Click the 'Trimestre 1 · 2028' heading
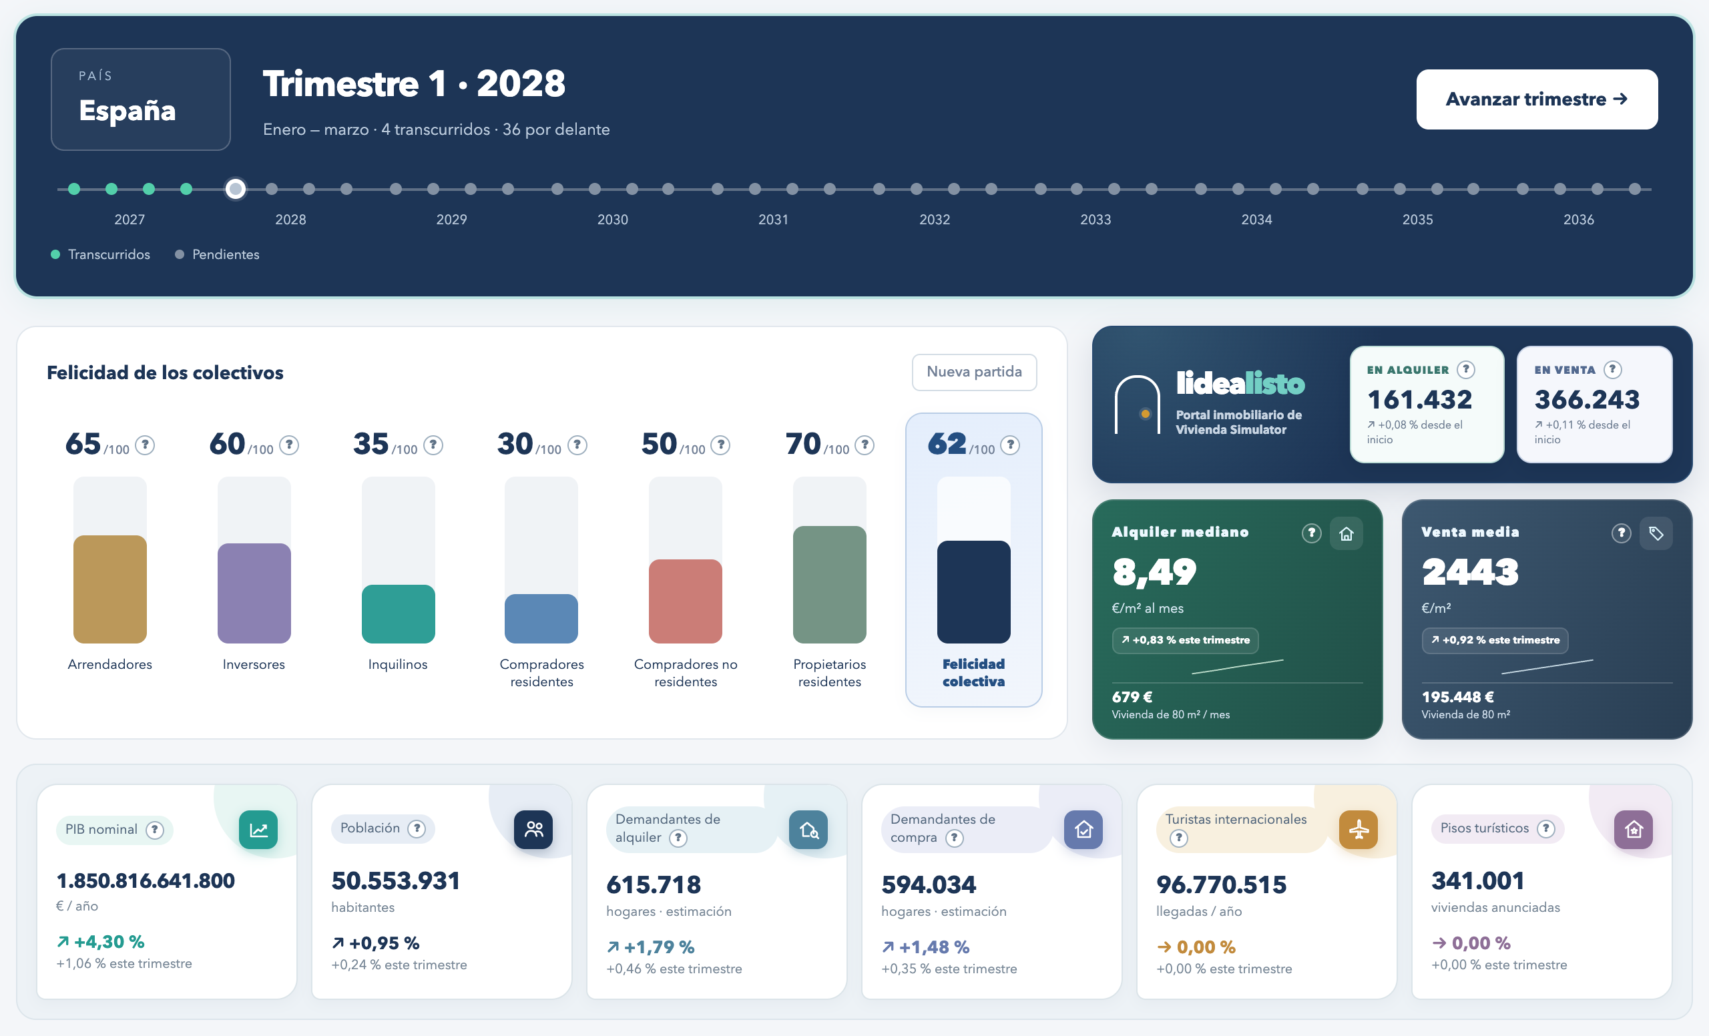This screenshot has width=1709, height=1036. [414, 84]
